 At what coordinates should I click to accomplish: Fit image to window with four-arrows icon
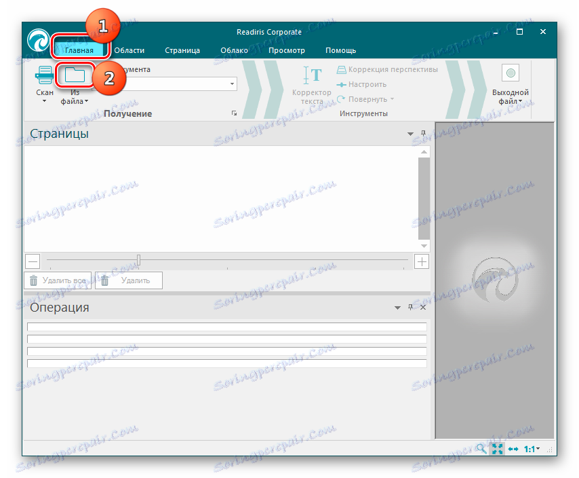[x=497, y=449]
